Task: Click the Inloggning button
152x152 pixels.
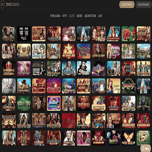Action: 144,5
